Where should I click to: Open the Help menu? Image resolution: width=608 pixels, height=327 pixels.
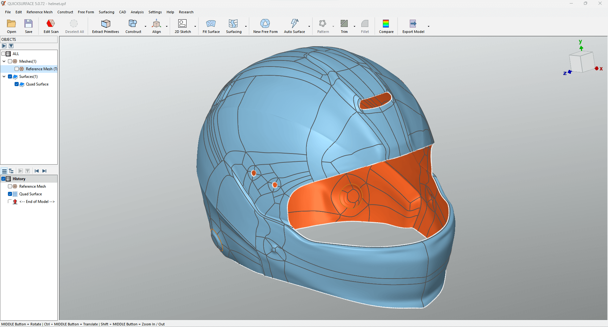pos(170,12)
